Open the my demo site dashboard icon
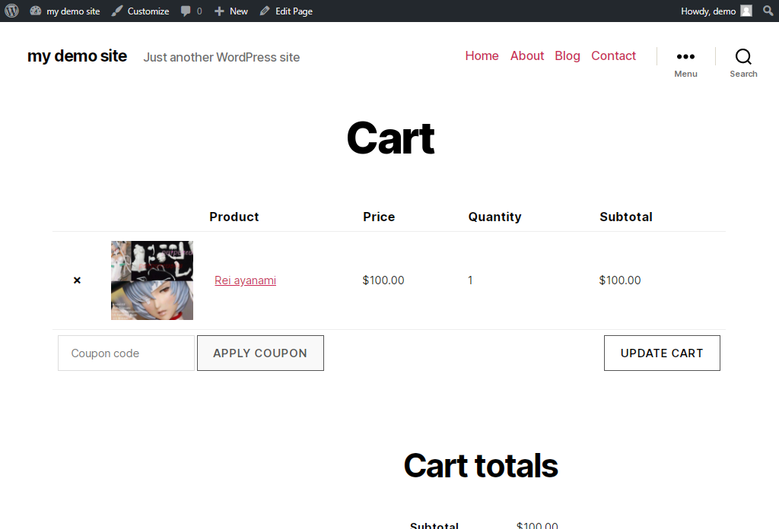This screenshot has height=529, width=779. coord(35,11)
